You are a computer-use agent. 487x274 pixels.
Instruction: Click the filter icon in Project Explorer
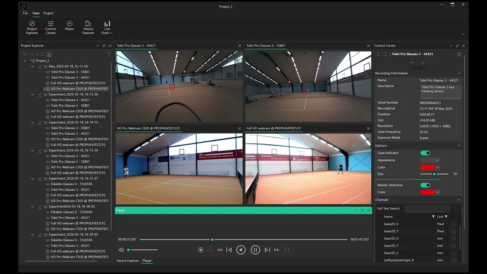[109, 54]
